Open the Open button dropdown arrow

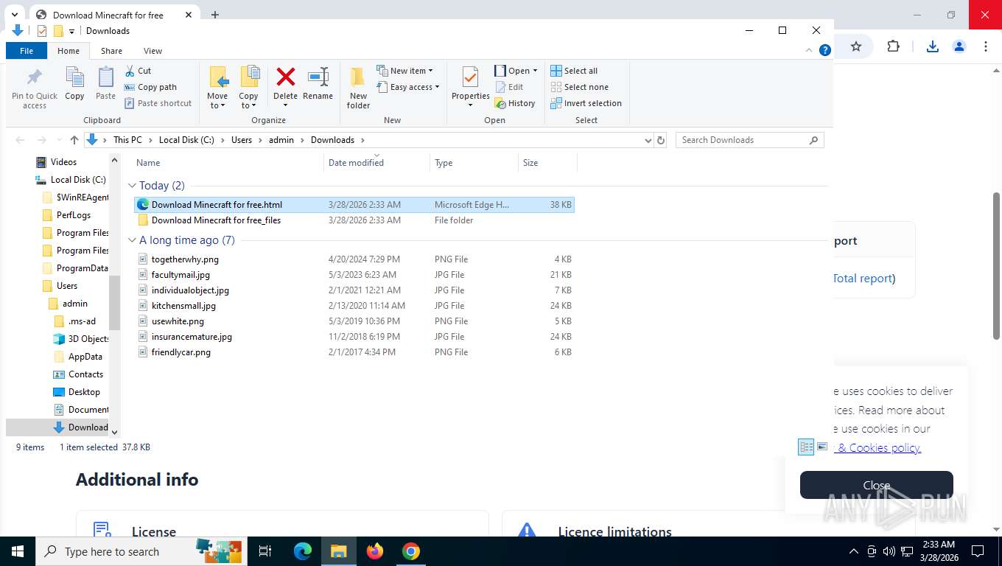[x=535, y=71]
